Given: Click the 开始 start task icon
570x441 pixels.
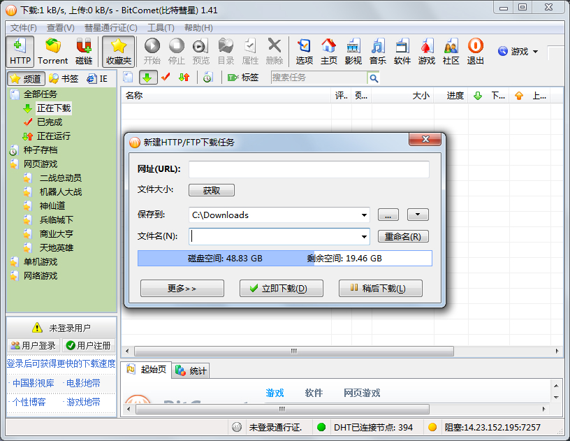Looking at the screenshot, I should pos(152,52).
